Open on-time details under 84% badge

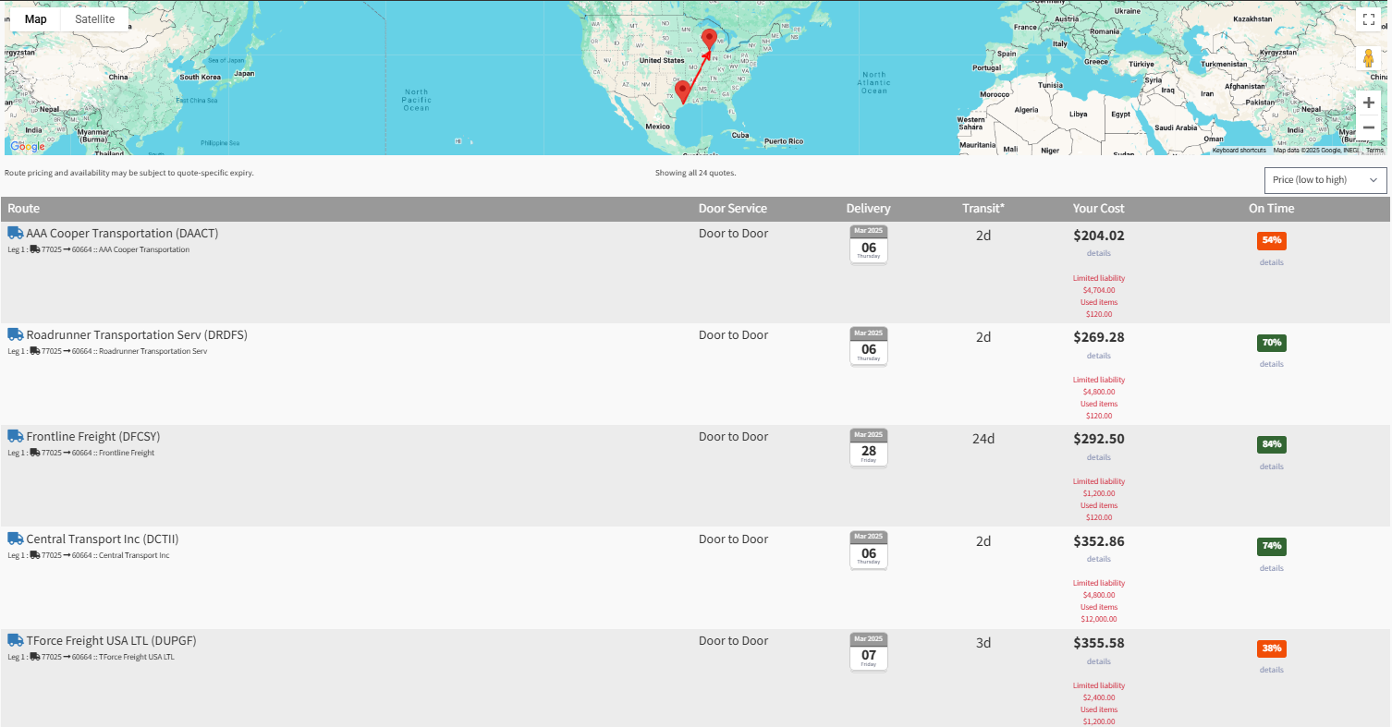(x=1272, y=466)
